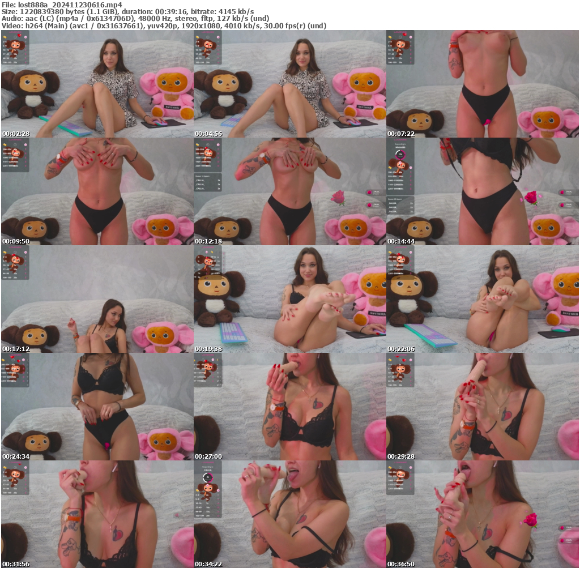
Task: Open the frame at timestamp 00:14:44
Action: (x=483, y=191)
